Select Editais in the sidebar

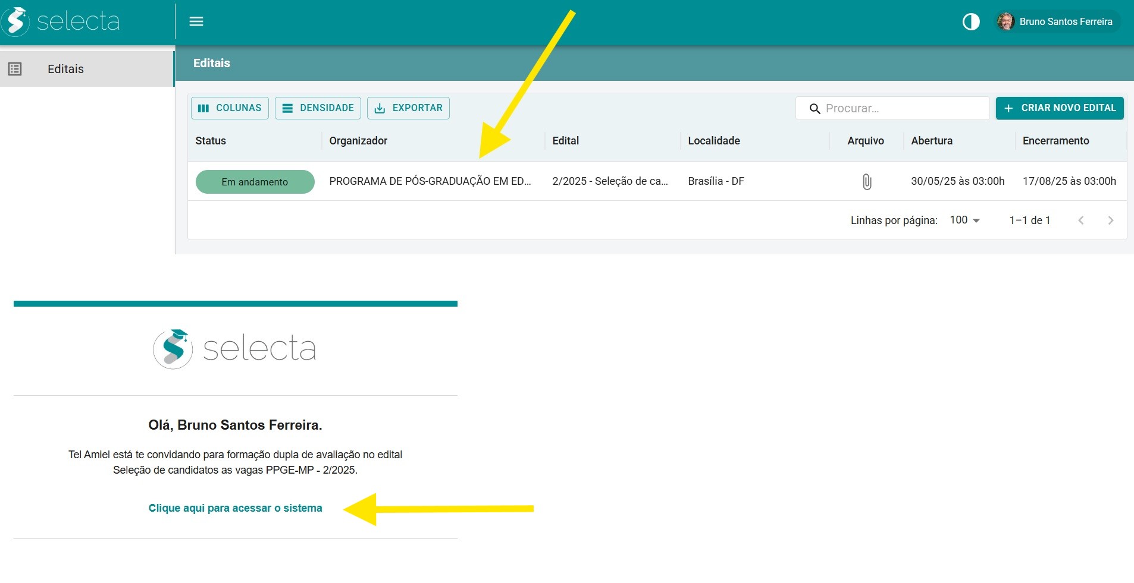[87, 69]
